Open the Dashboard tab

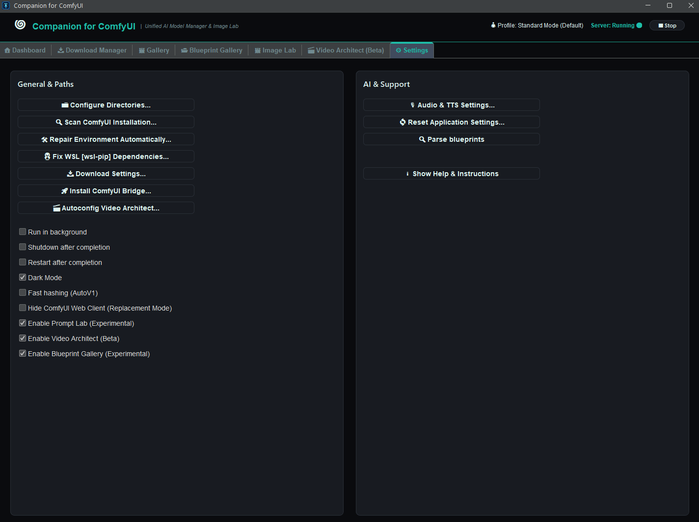coord(25,50)
